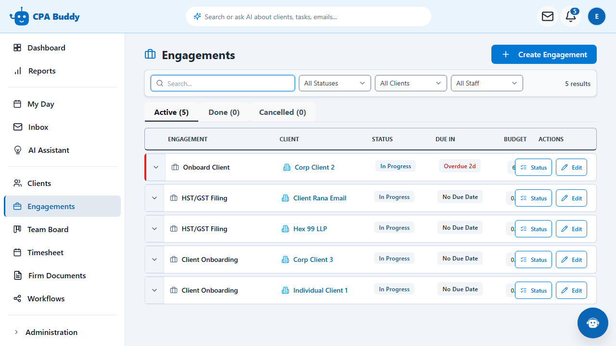Open the user avatar labeled E
The width and height of the screenshot is (616, 346).
pyautogui.click(x=597, y=16)
